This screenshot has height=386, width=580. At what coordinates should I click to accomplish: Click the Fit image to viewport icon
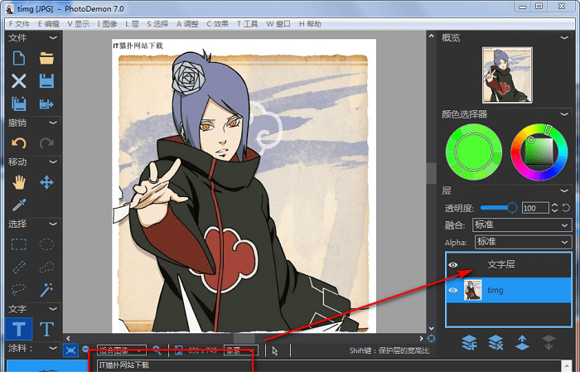[x=70, y=350]
